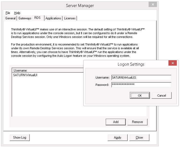
Task: Open the File menu
Action: 8,13
